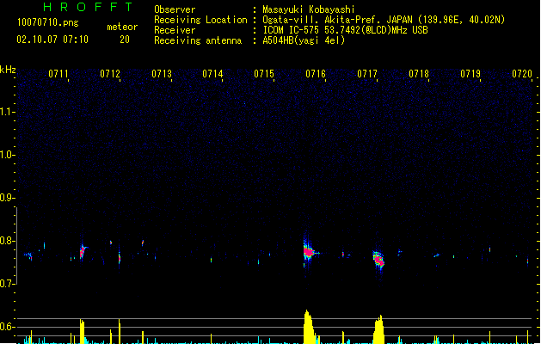Click the 1.1 kHz axis label
This screenshot has width=541, height=344.
tap(8, 112)
